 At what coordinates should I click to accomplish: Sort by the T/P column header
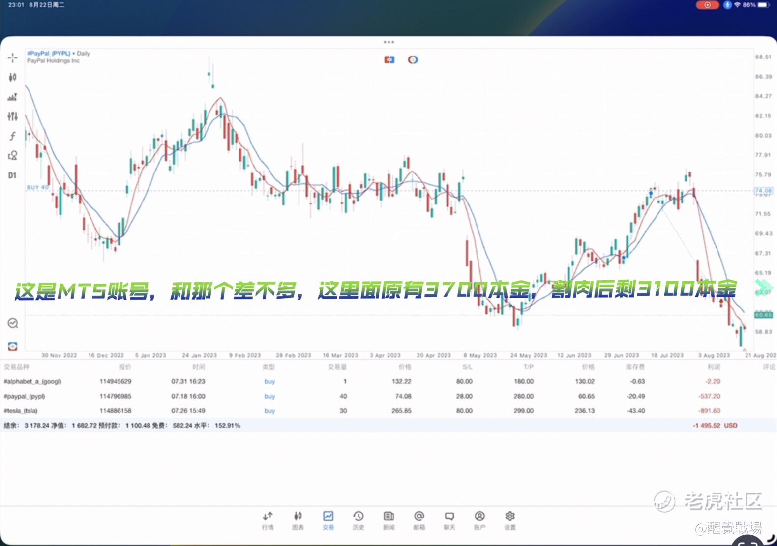click(x=528, y=367)
